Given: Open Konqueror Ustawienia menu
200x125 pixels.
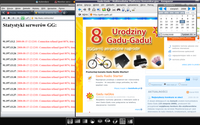Looking at the screenshot, I should [133, 5].
